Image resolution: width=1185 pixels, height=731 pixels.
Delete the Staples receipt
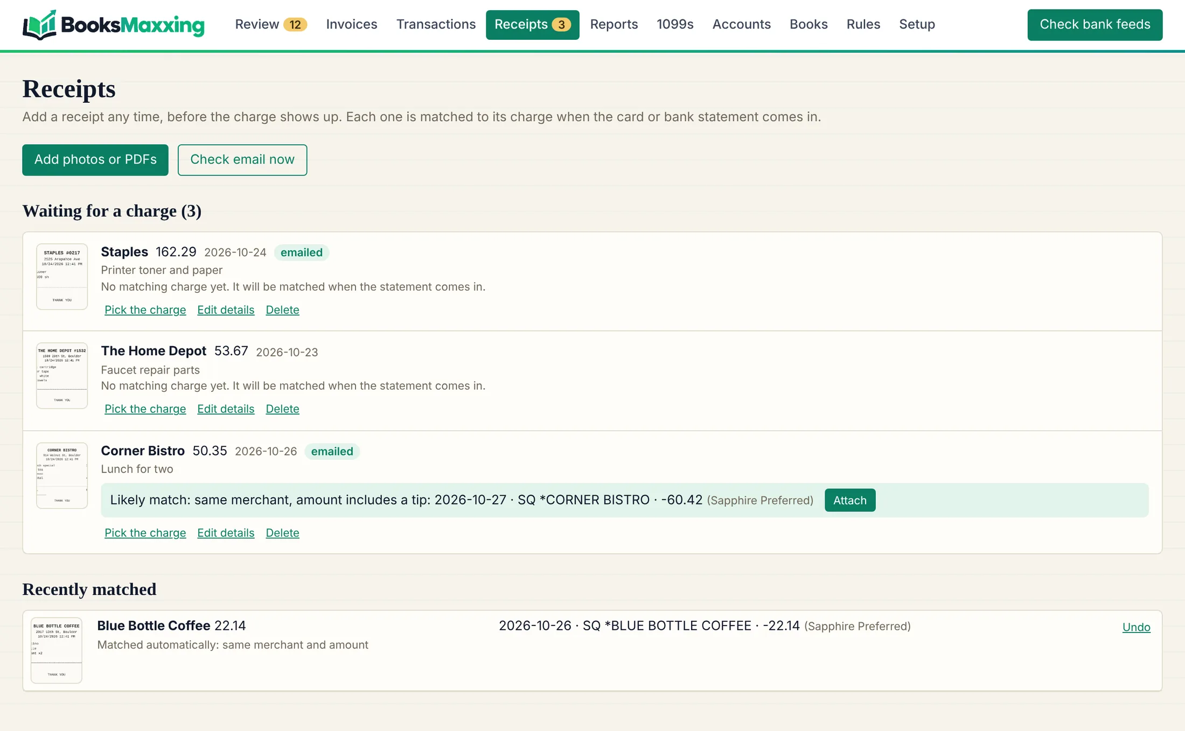(282, 310)
